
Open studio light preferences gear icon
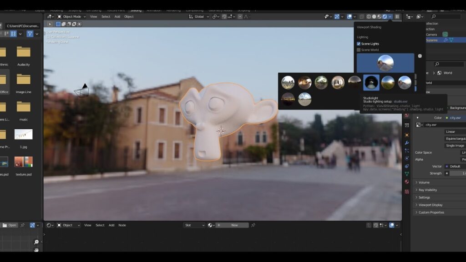point(420,56)
